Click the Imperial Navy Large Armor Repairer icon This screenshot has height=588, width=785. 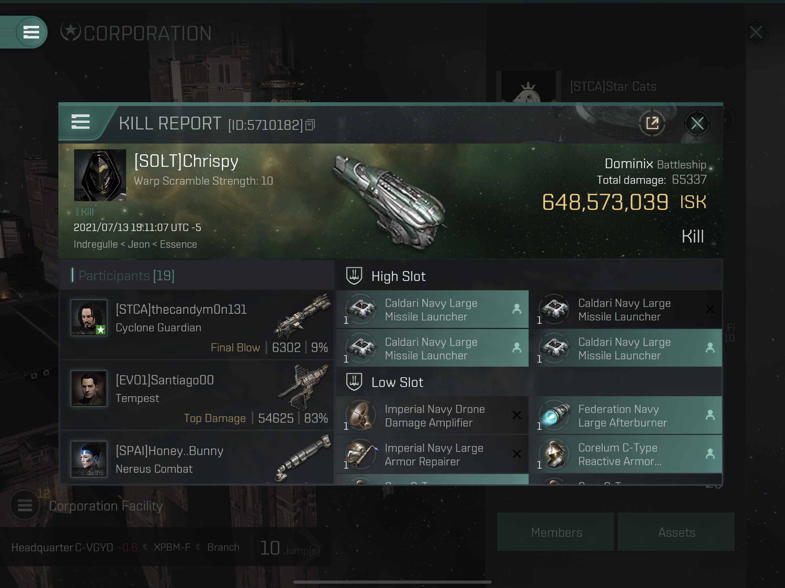pyautogui.click(x=361, y=454)
